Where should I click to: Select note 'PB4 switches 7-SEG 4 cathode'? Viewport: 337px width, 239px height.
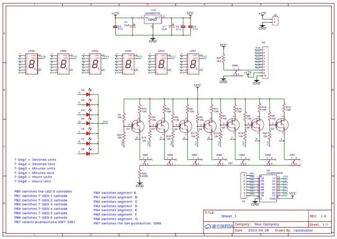(41, 209)
